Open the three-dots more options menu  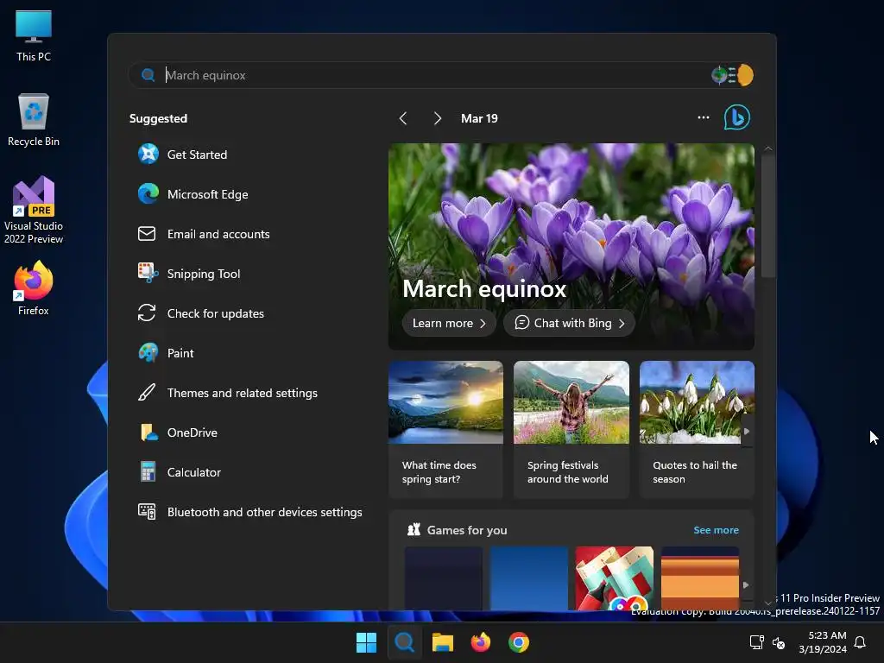click(x=703, y=117)
